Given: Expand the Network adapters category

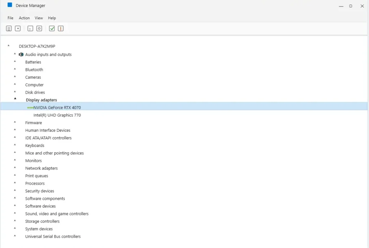Looking at the screenshot, I should click(15, 168).
